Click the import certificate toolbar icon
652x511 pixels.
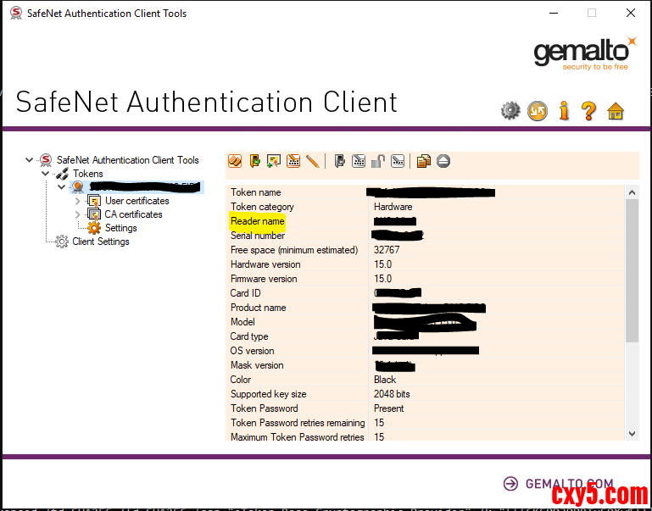click(274, 160)
